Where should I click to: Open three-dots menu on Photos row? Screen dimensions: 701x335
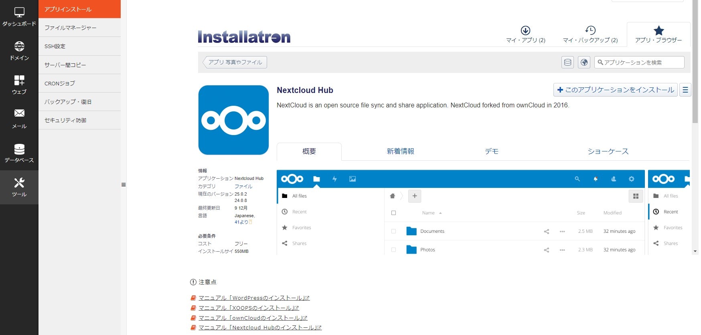pos(562,250)
